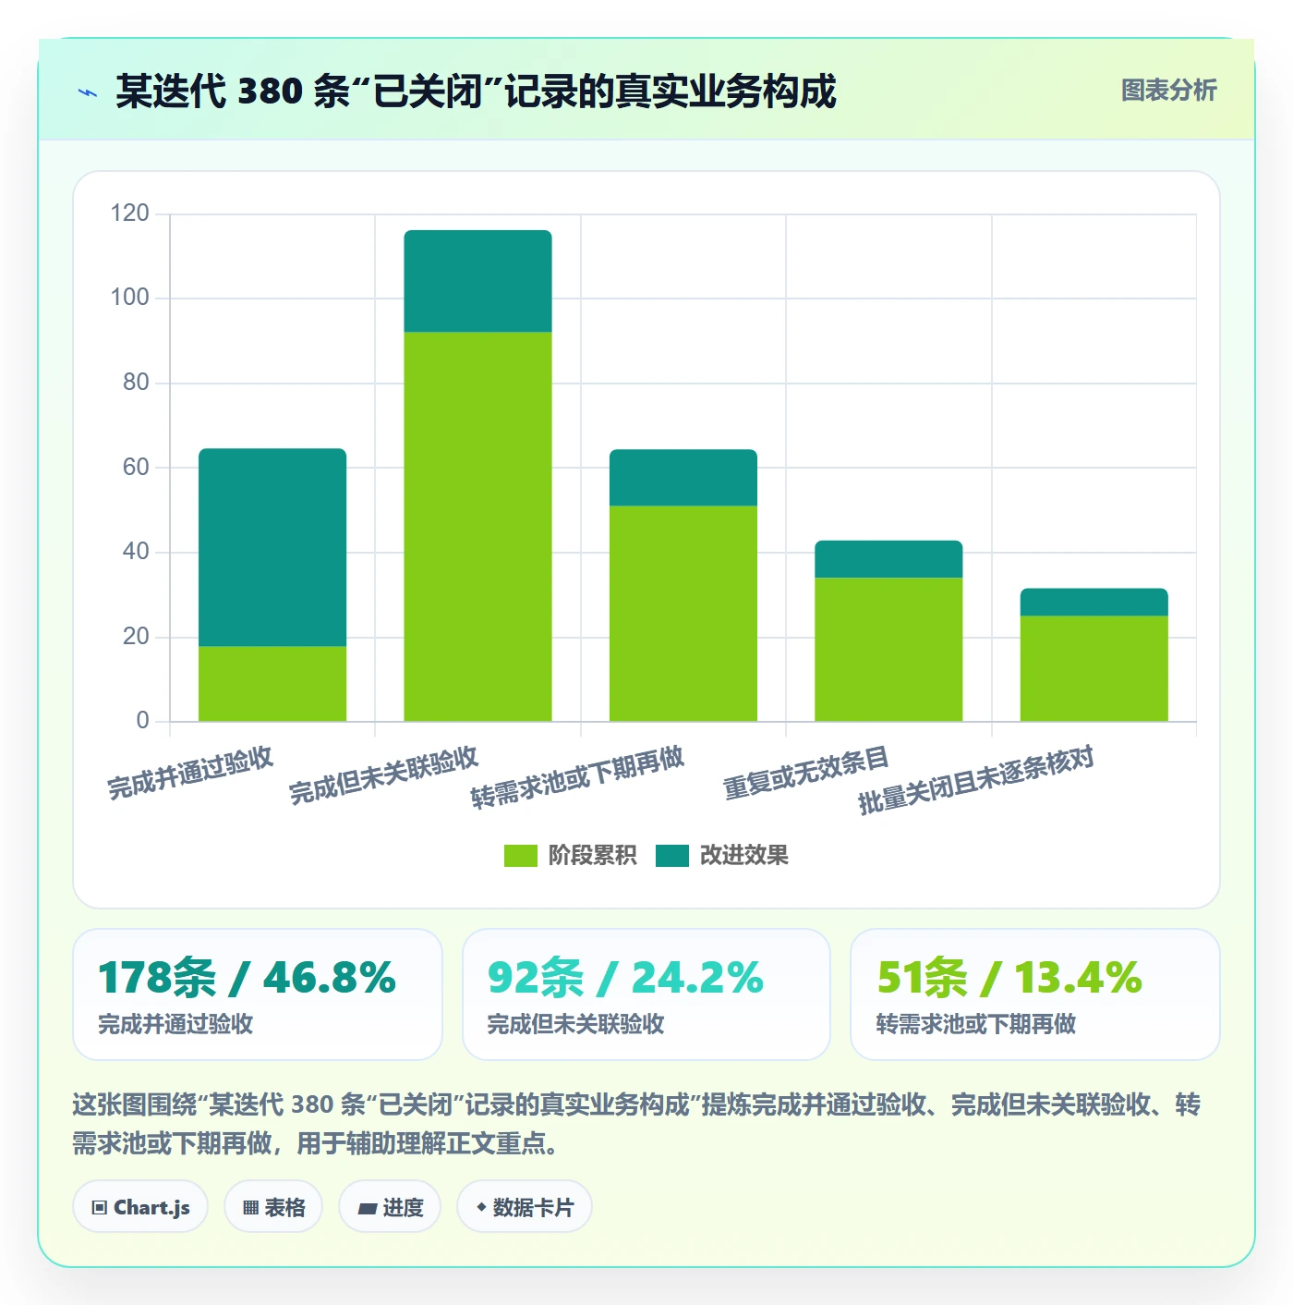Click the y-axis value 120
Viewport: 1293px width, 1305px height.
pos(129,213)
